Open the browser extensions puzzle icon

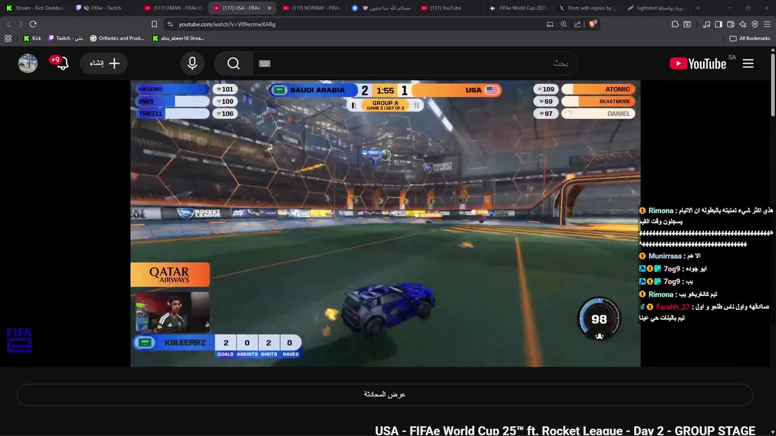[675, 24]
